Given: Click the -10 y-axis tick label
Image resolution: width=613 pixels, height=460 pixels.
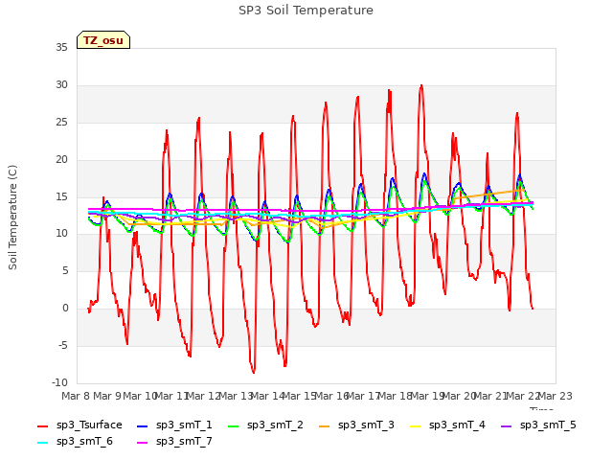Looking at the screenshot, I should [x=59, y=382].
